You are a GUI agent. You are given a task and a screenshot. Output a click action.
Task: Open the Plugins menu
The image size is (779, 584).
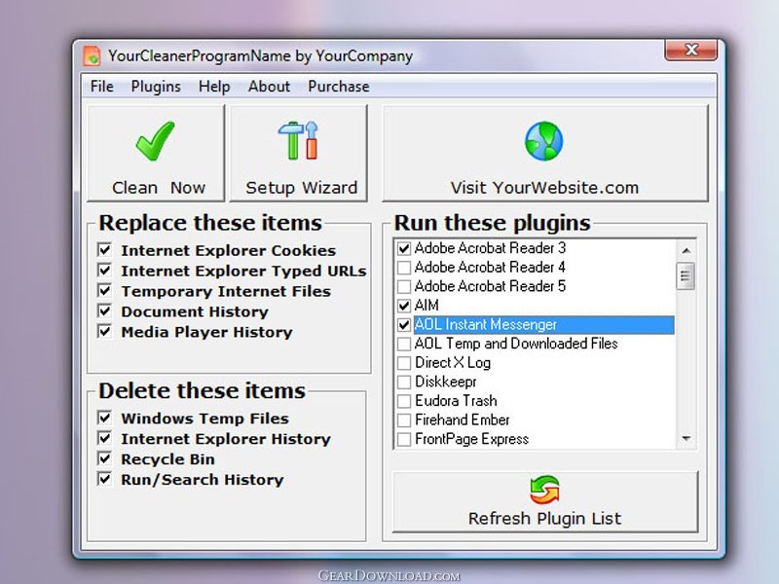[156, 87]
